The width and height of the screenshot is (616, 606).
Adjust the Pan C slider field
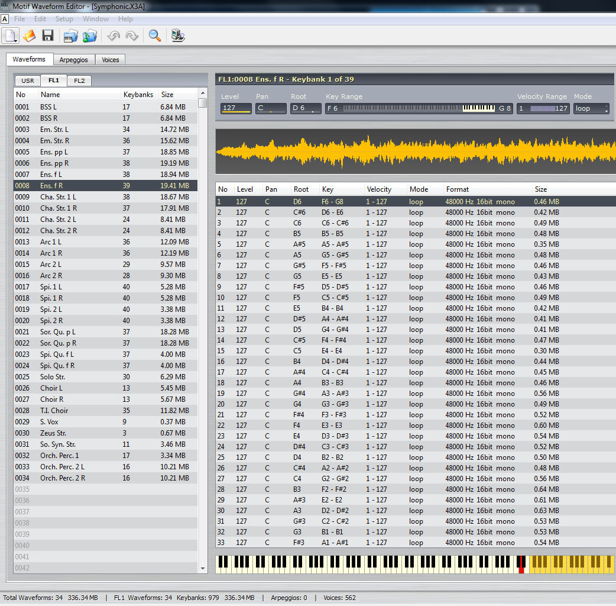click(271, 108)
